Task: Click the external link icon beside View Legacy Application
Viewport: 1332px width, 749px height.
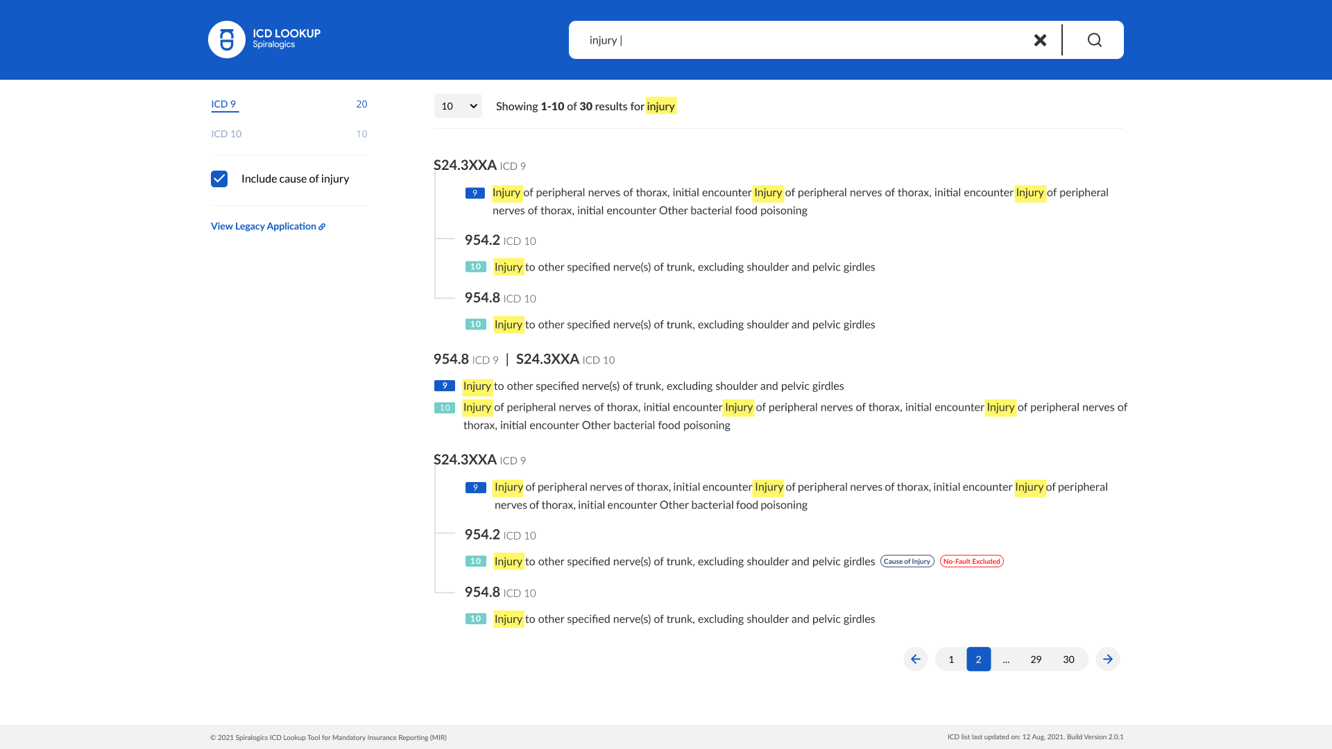Action: pos(322,226)
